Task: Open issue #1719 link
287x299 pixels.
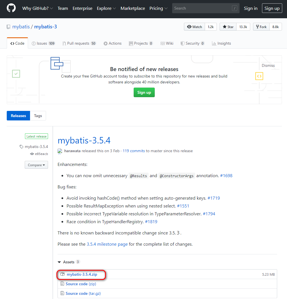Action: 214,198
